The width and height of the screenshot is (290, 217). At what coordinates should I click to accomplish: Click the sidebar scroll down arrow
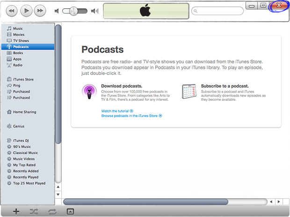point(58,195)
